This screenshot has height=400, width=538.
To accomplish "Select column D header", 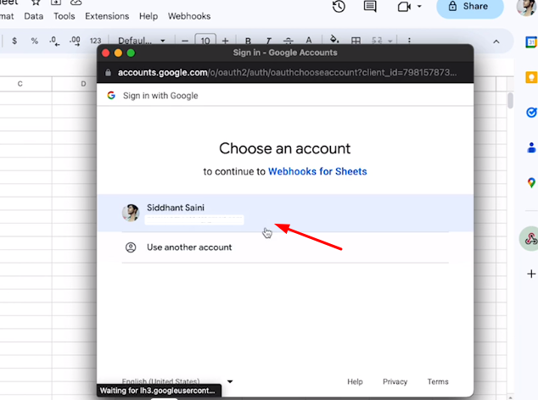I will (x=83, y=84).
